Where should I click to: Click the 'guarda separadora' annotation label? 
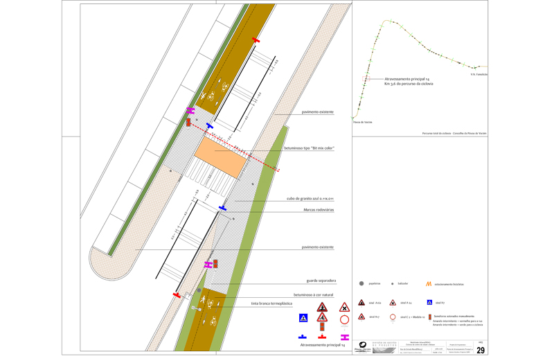tap(321, 281)
